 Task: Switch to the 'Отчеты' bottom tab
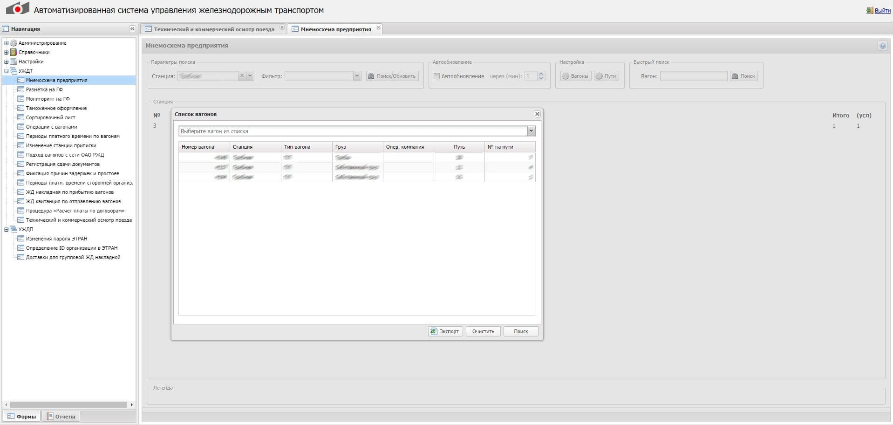coord(61,417)
